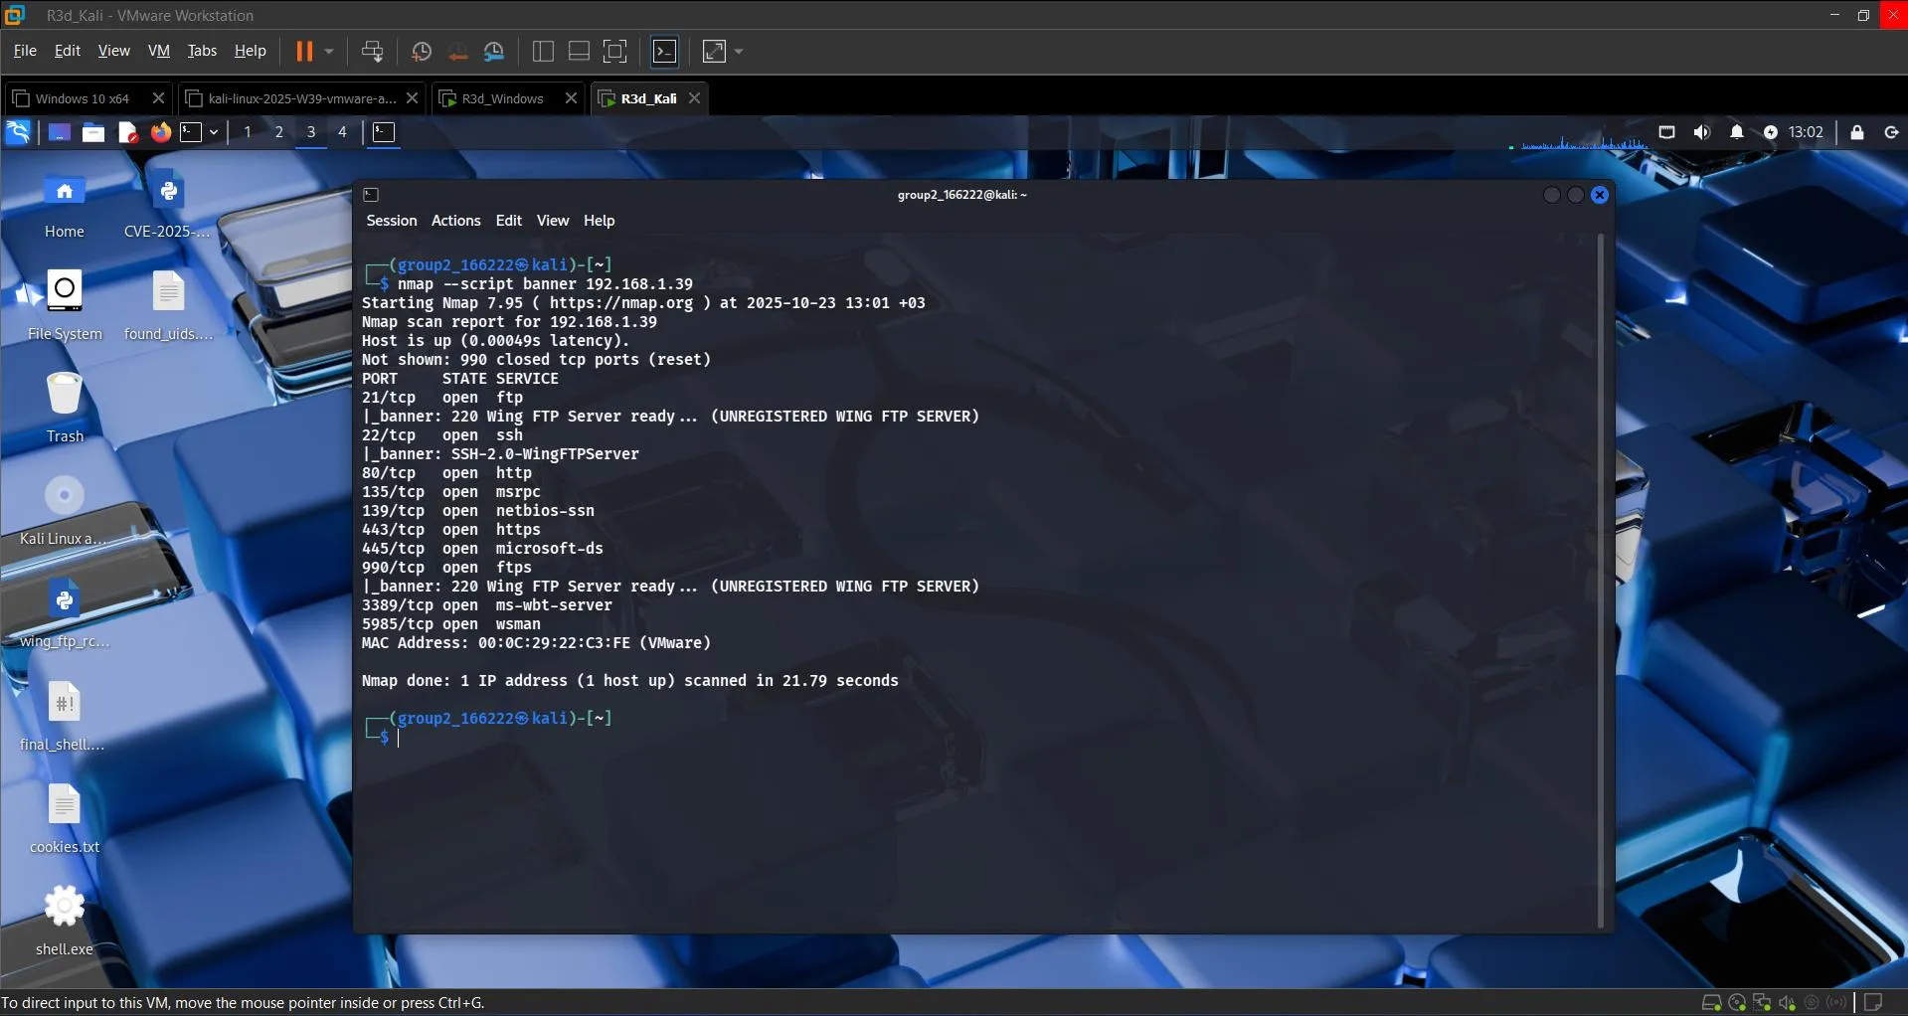Close the R3d_Windows tab

[571, 98]
